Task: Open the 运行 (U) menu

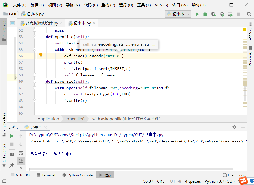Action: pos(126,5)
